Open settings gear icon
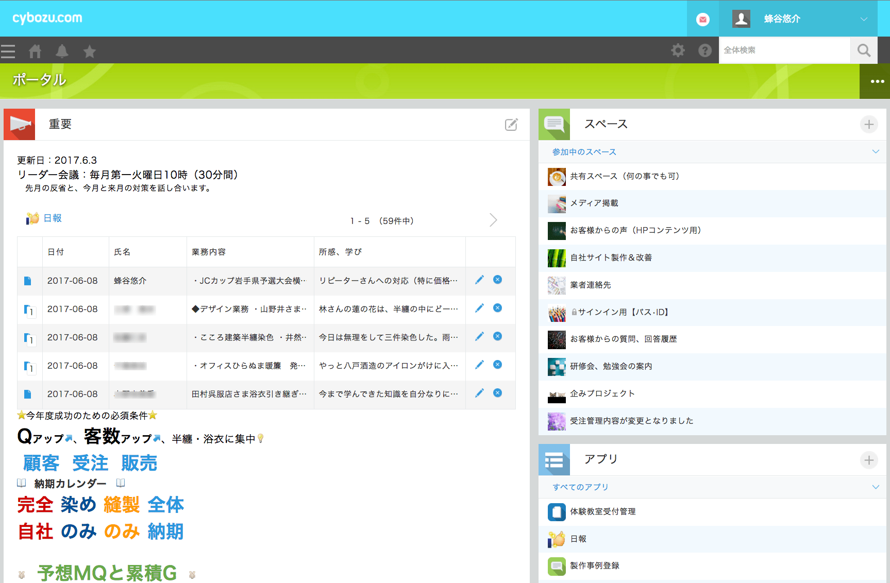This screenshot has width=890, height=583. (x=678, y=50)
